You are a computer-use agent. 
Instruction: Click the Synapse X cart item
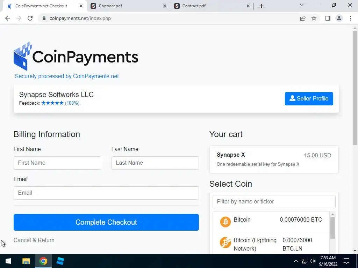click(274, 159)
